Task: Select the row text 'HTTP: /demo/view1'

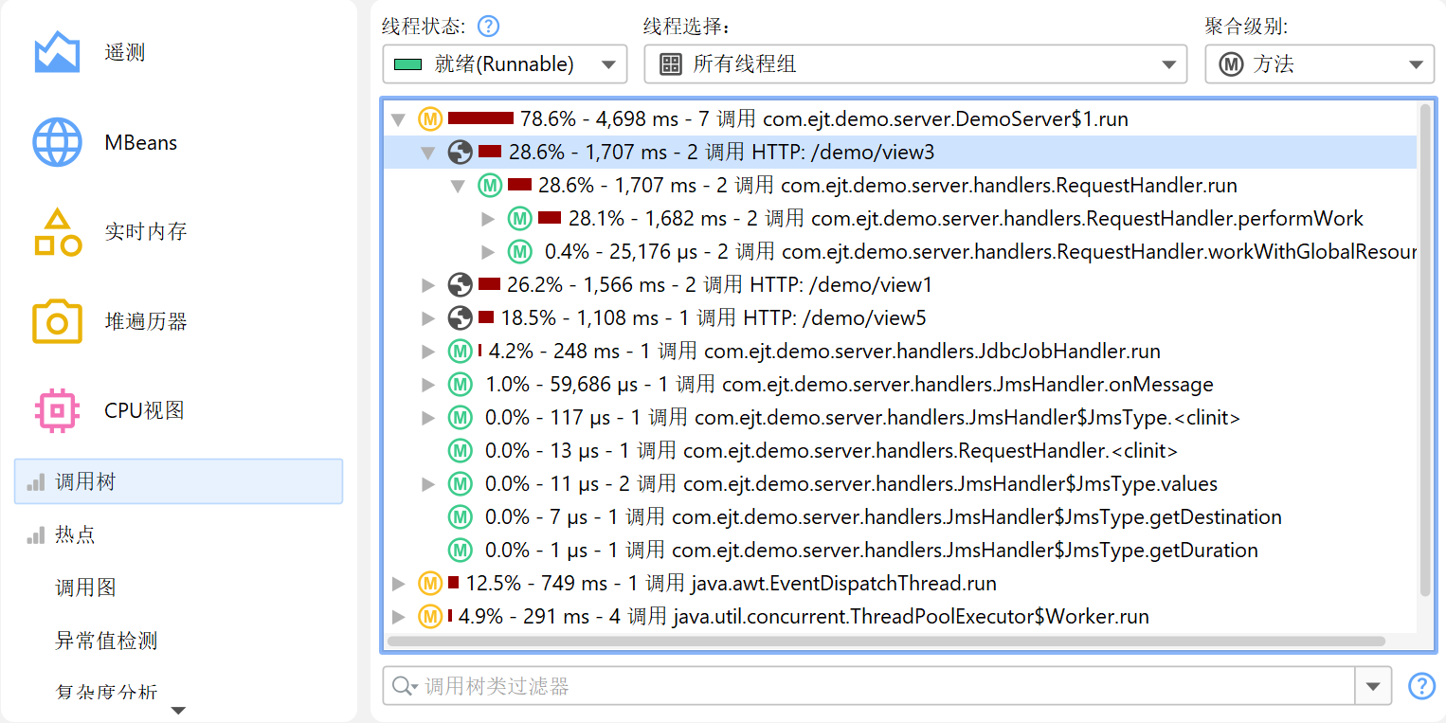Action: point(842,284)
